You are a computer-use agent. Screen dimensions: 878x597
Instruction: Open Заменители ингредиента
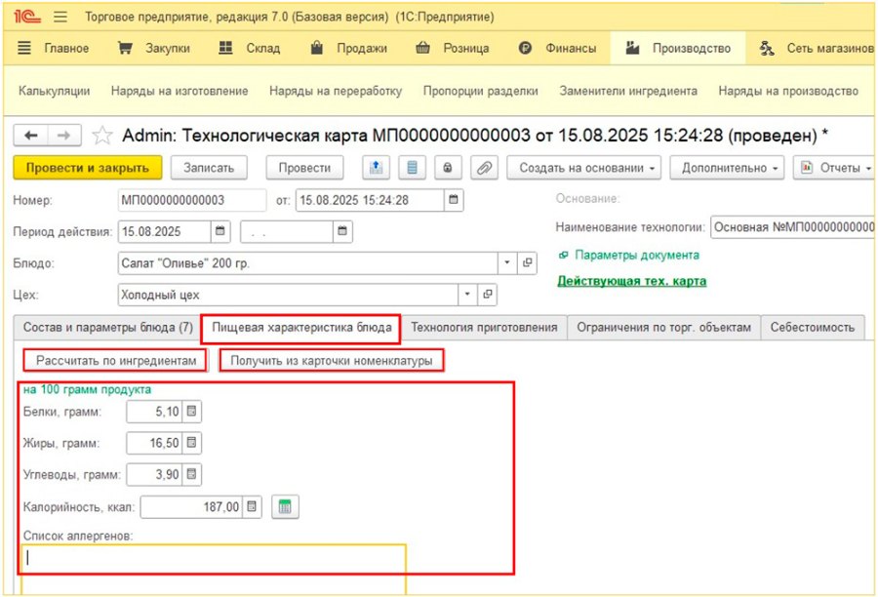tap(628, 91)
